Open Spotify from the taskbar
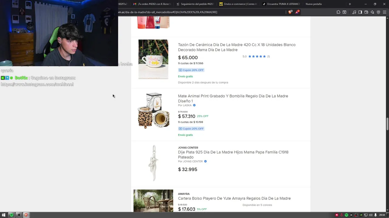This screenshot has height=218, width=389. click(12, 215)
